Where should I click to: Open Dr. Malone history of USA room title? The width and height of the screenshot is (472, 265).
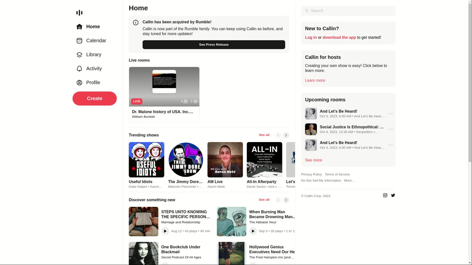pos(163,112)
